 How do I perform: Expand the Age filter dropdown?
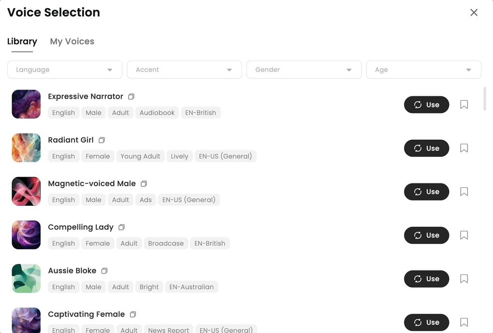[423, 70]
